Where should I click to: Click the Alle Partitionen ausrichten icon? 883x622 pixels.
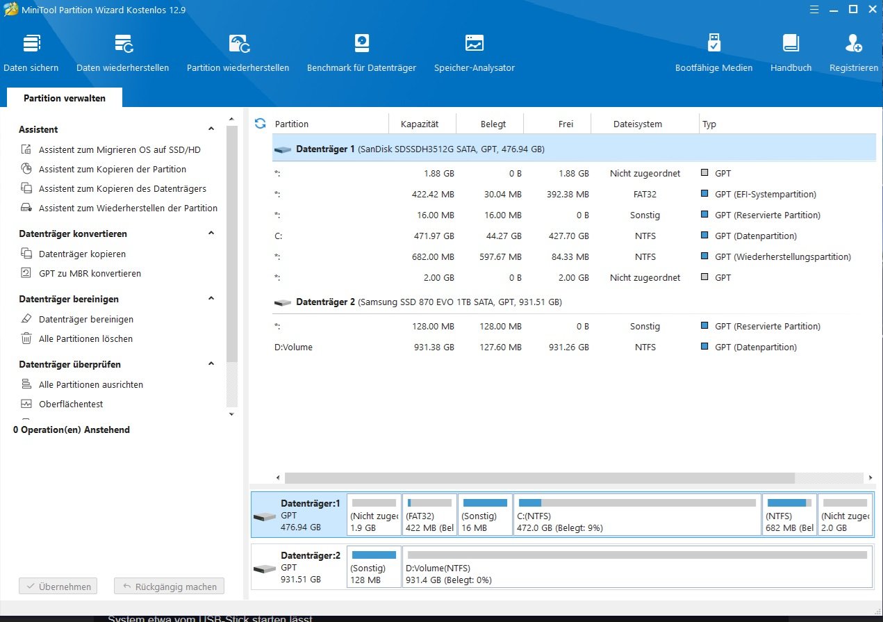click(x=26, y=384)
